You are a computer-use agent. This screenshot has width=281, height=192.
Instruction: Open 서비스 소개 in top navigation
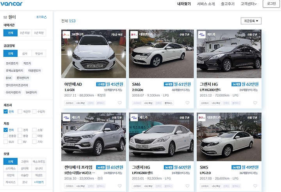point(206,4)
